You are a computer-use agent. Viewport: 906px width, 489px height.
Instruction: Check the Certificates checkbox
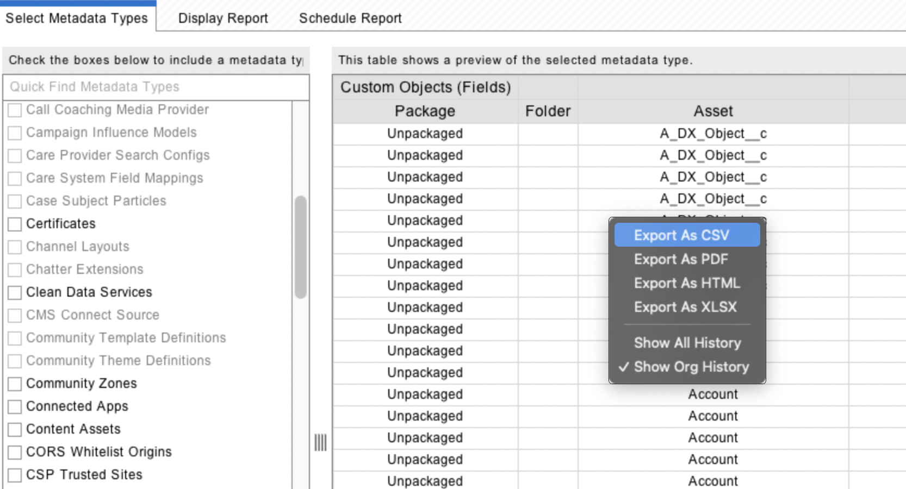(15, 224)
